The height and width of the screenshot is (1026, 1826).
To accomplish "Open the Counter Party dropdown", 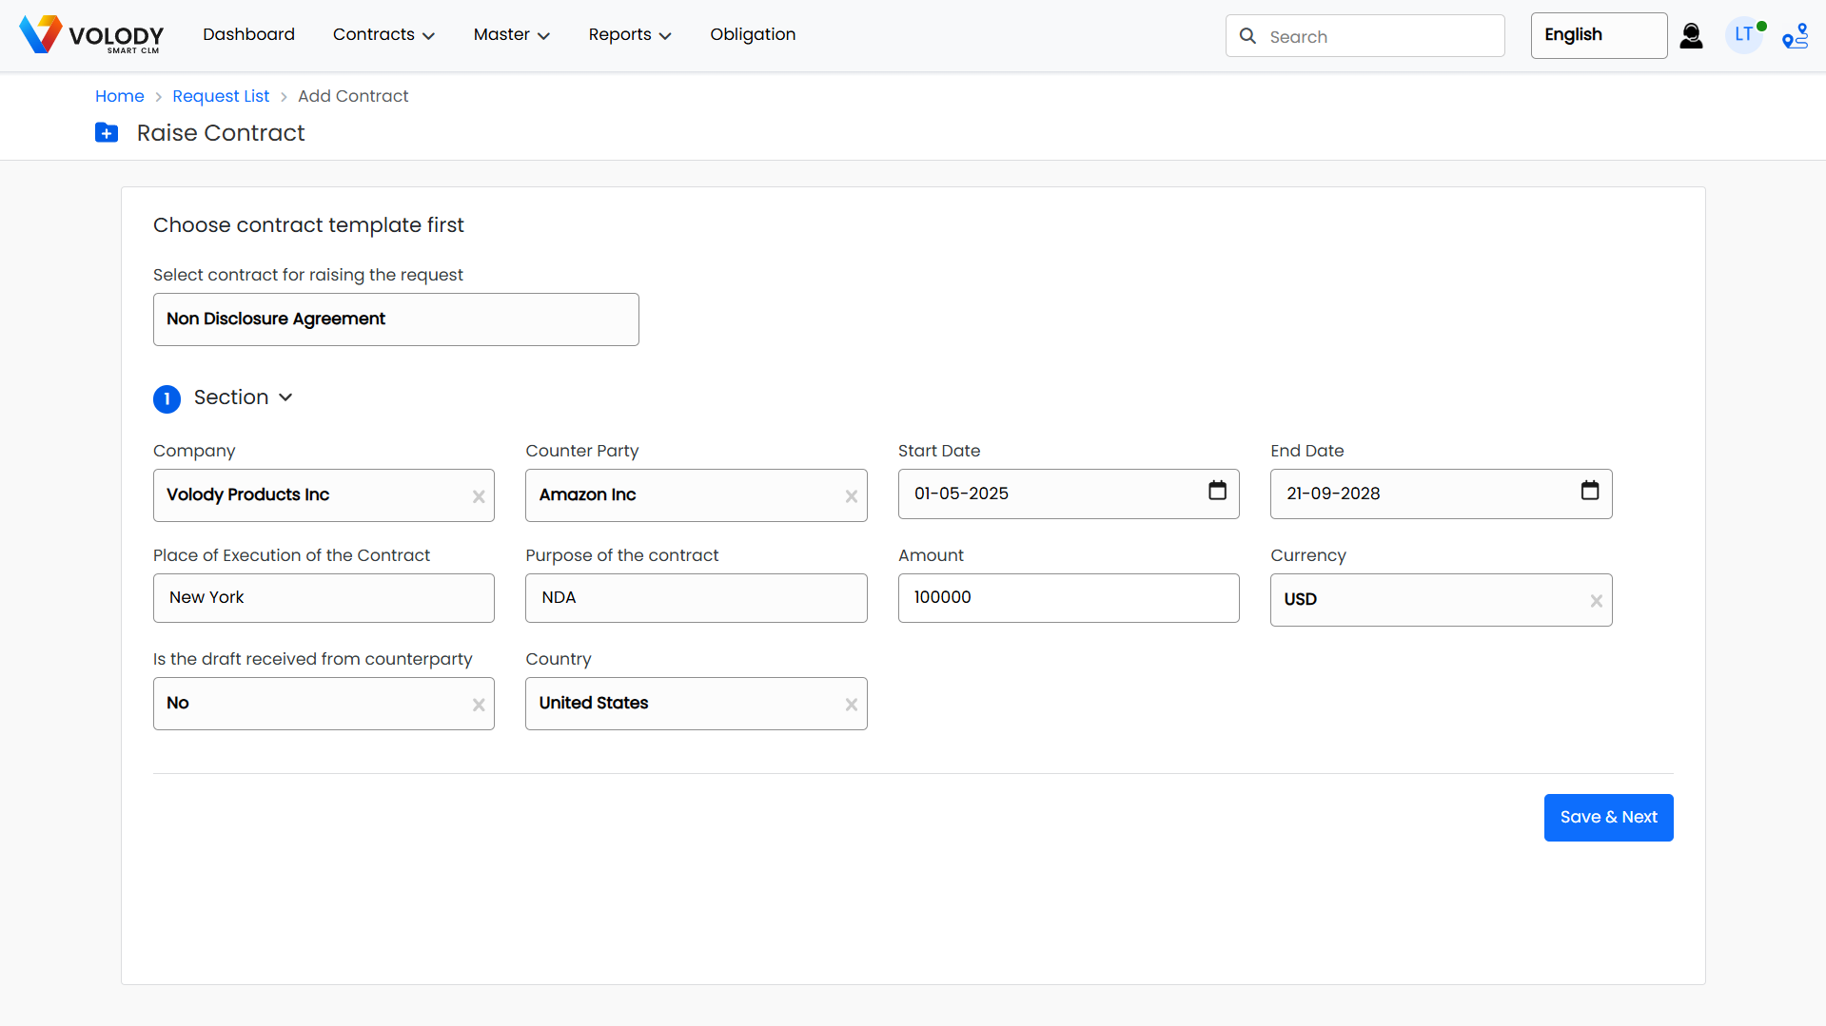I will tap(696, 494).
